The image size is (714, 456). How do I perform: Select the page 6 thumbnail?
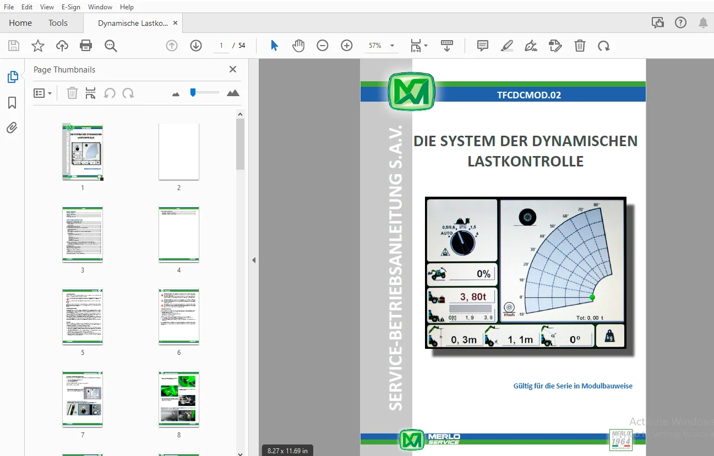point(179,317)
